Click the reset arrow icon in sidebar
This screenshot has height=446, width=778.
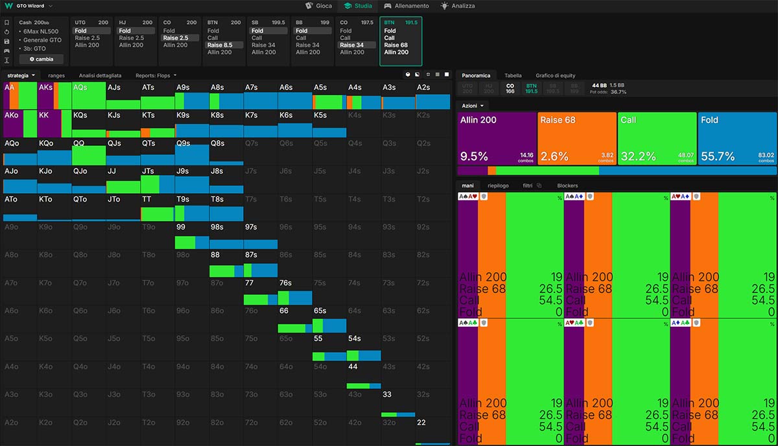tap(6, 32)
